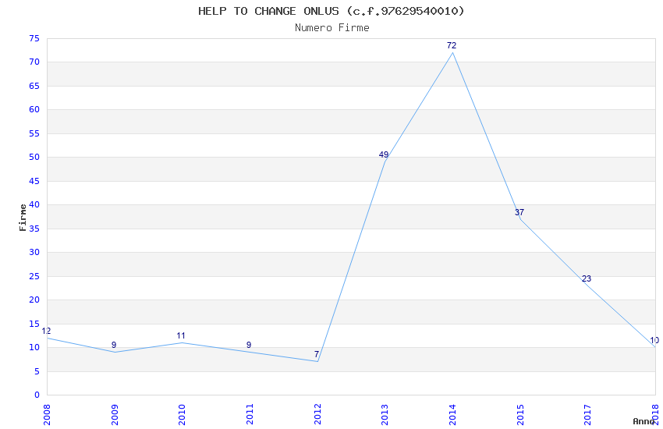Click the x-axis year 2017
663x429 pixels.
point(587,415)
